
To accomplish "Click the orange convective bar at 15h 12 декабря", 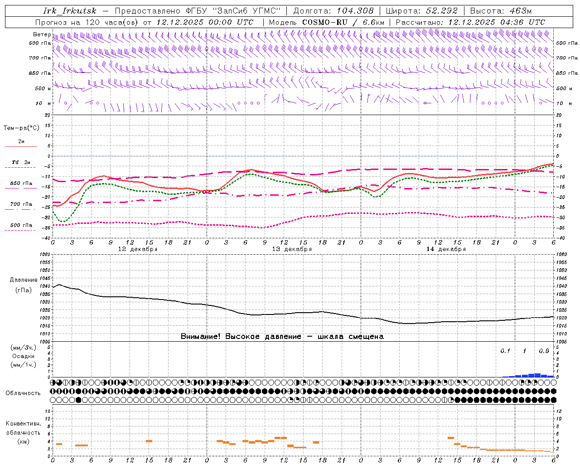I will 149,441.
